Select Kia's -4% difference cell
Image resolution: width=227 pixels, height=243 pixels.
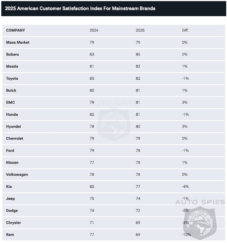(x=185, y=187)
